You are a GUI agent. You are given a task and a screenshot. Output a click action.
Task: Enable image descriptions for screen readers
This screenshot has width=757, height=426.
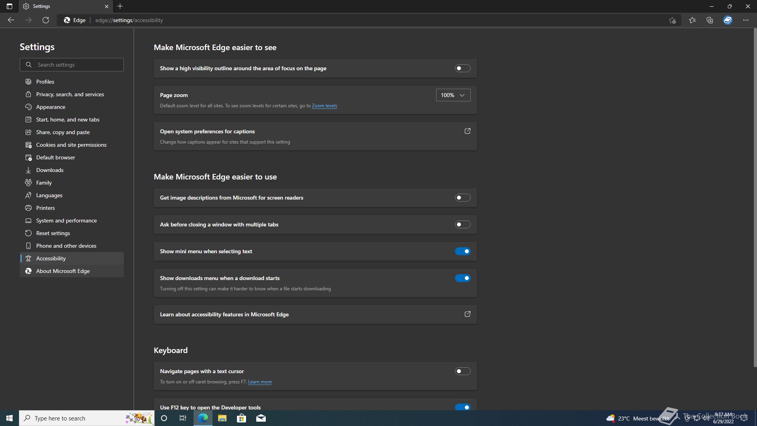click(x=463, y=198)
